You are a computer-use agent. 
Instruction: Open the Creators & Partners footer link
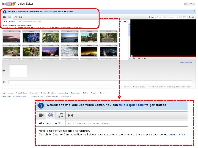coord(48,93)
